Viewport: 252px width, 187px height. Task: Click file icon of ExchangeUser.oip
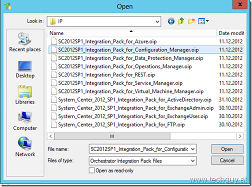click(54, 116)
